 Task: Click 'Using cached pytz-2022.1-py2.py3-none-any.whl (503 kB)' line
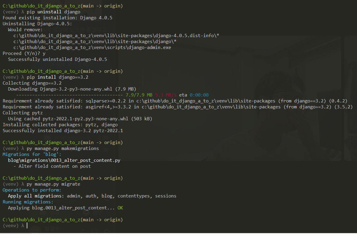80,119
